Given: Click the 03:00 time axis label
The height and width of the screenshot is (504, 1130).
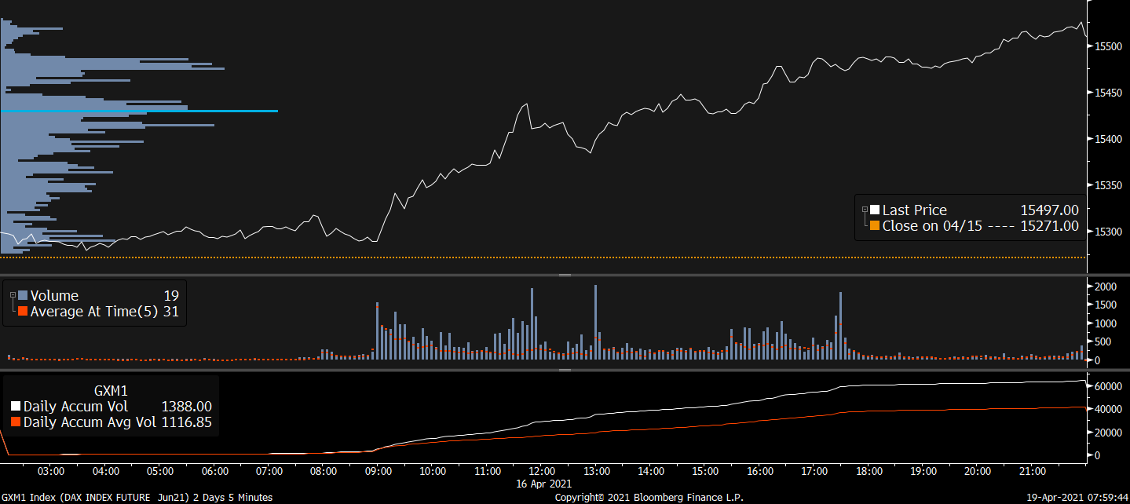Looking at the screenshot, I should coord(51,471).
